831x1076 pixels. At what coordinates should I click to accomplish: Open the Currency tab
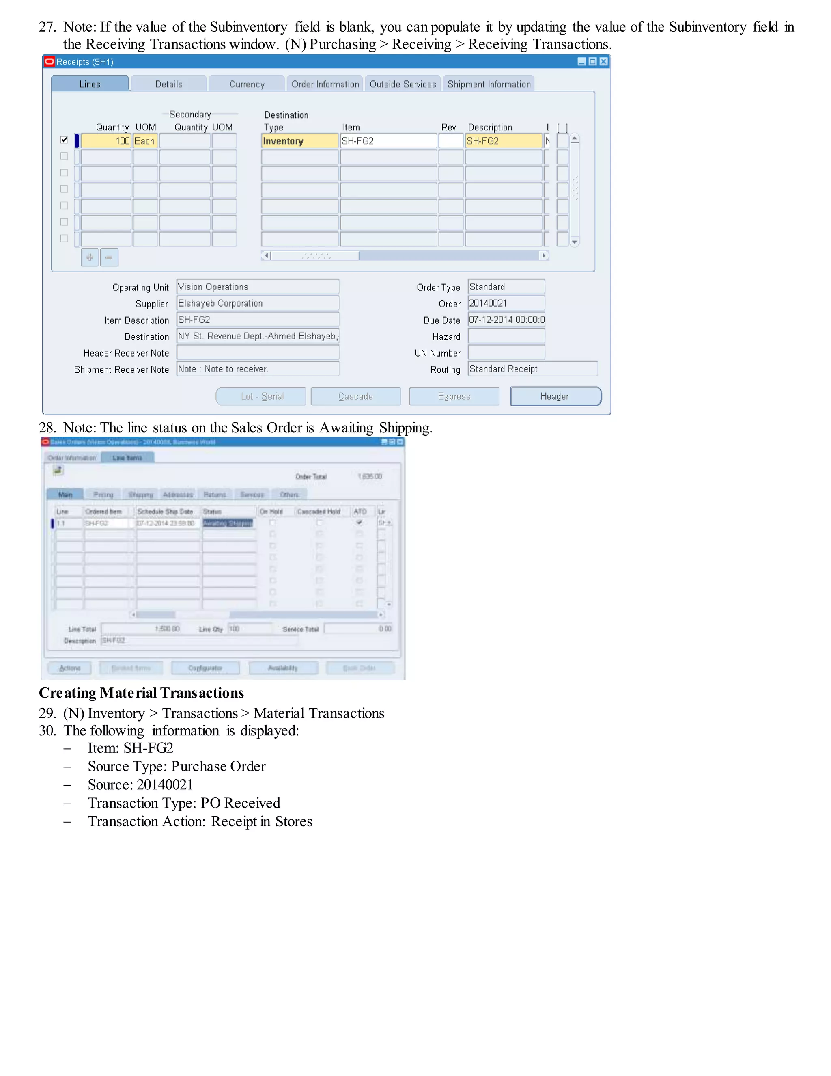click(247, 84)
